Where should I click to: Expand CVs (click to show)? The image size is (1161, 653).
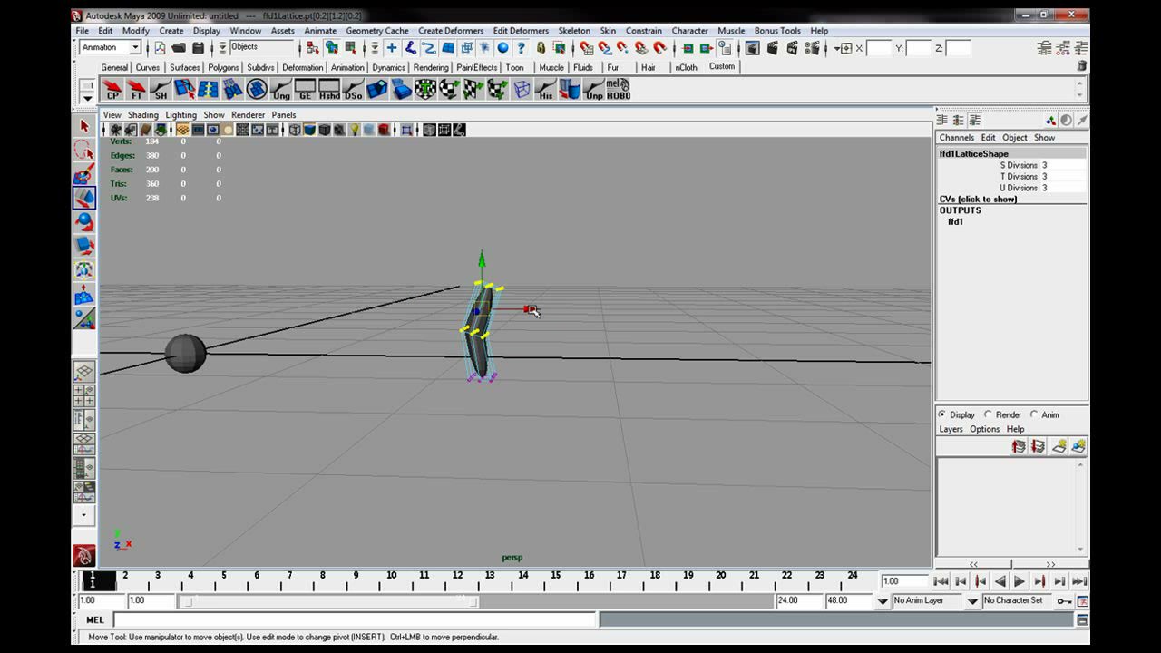[x=978, y=199]
